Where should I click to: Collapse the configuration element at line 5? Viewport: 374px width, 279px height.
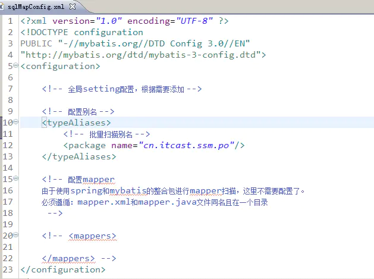[x=15, y=65]
